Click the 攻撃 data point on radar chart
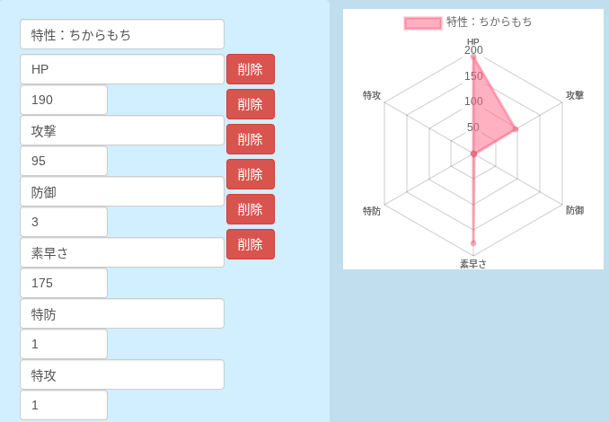Image resolution: width=609 pixels, height=422 pixels. tap(515, 129)
